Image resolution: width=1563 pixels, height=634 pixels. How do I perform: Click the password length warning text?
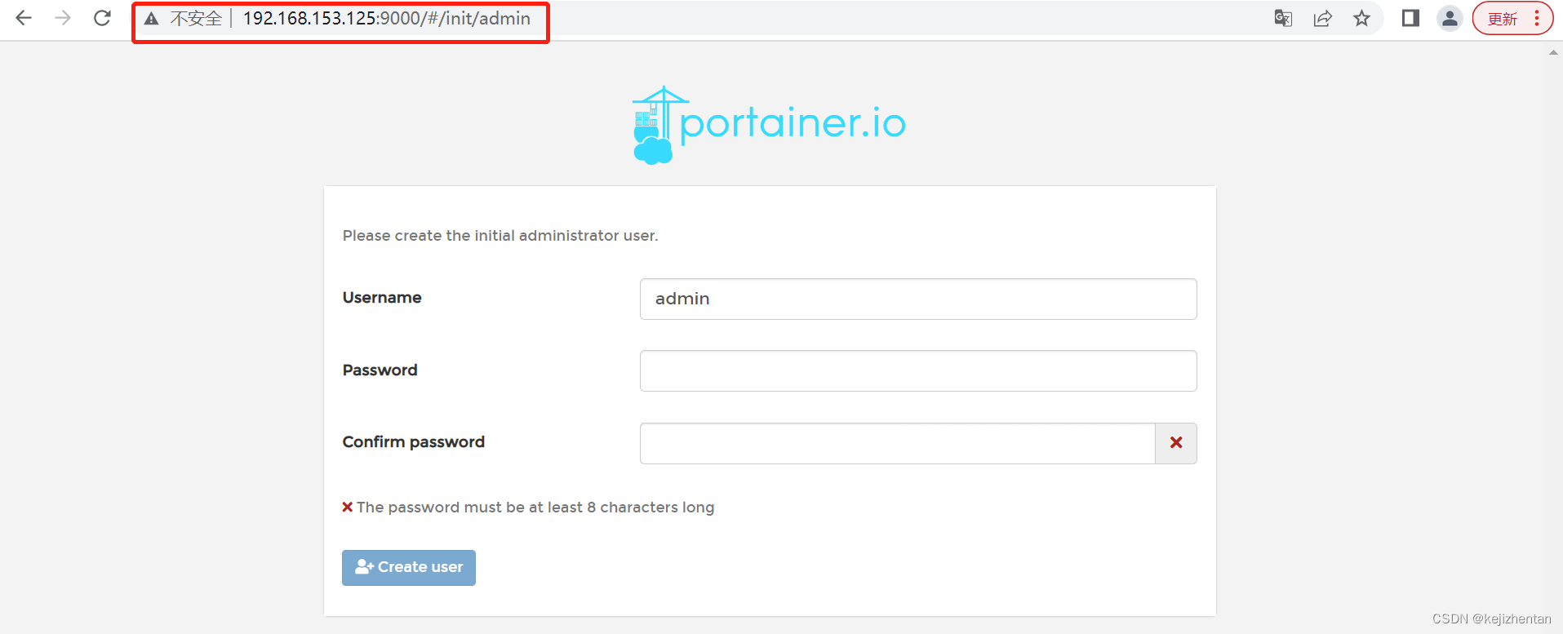(x=535, y=508)
